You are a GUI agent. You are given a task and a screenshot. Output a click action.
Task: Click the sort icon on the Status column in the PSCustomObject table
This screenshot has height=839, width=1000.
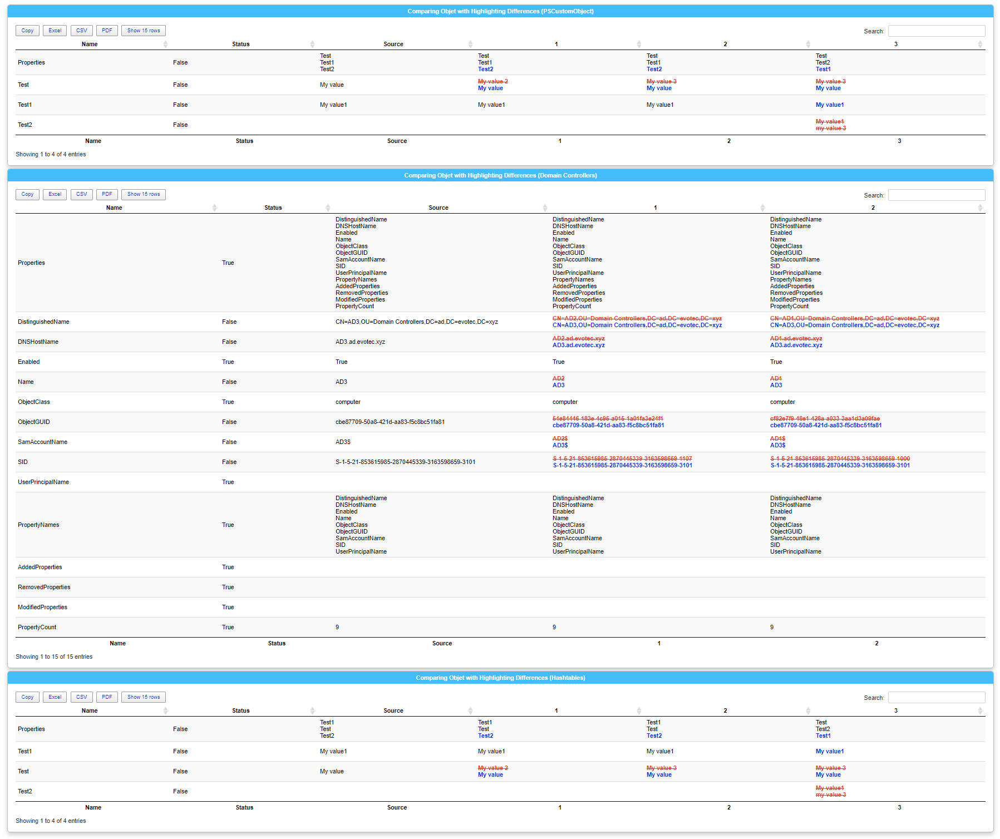coord(313,44)
